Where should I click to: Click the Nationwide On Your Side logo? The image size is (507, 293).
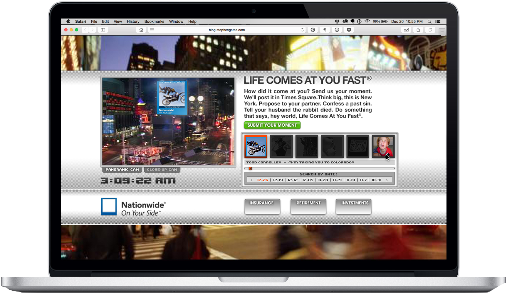(x=134, y=207)
